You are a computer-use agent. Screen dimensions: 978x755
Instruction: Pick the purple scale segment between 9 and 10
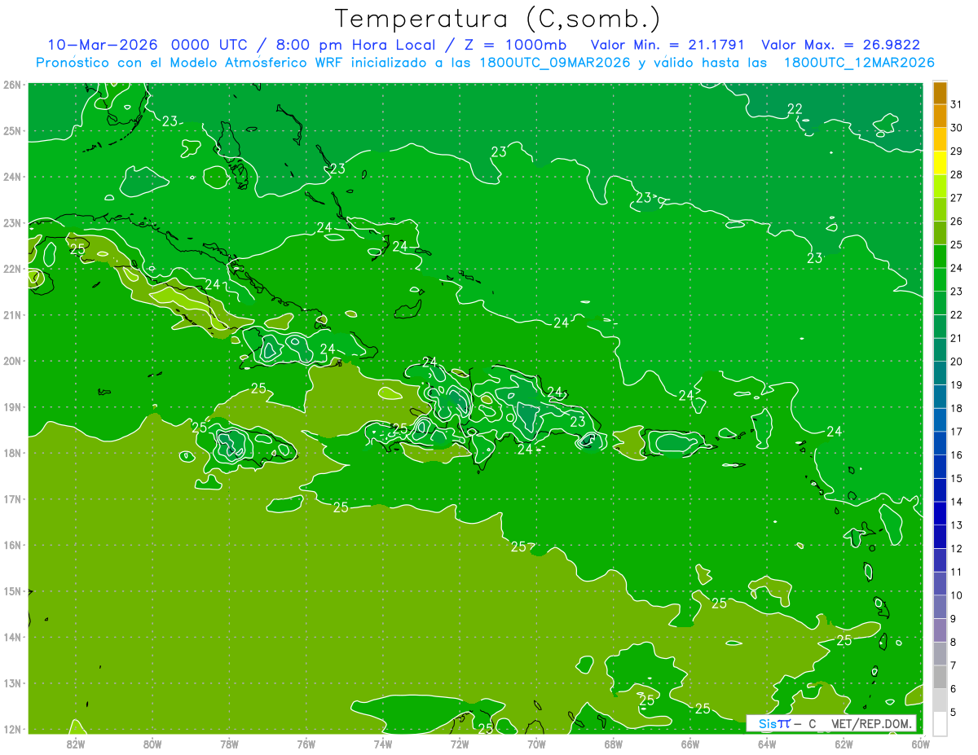coord(940,608)
